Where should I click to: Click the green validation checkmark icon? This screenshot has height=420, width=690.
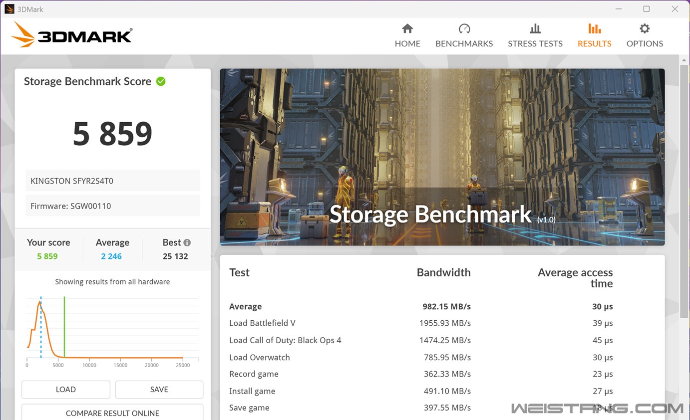tap(161, 81)
